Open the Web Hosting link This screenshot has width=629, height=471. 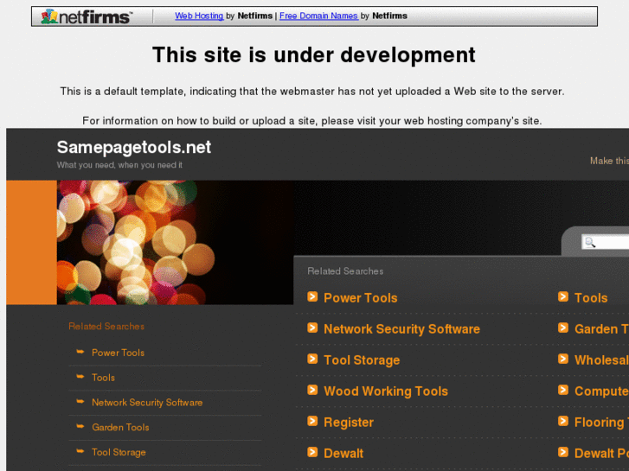coord(199,16)
